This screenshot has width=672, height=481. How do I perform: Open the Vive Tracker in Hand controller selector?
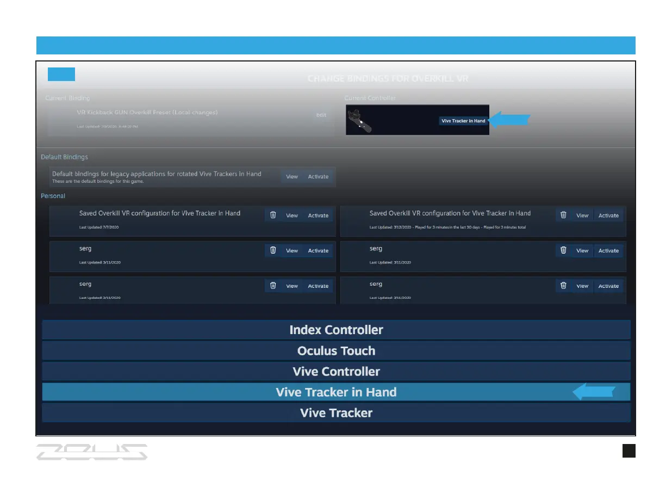point(463,121)
